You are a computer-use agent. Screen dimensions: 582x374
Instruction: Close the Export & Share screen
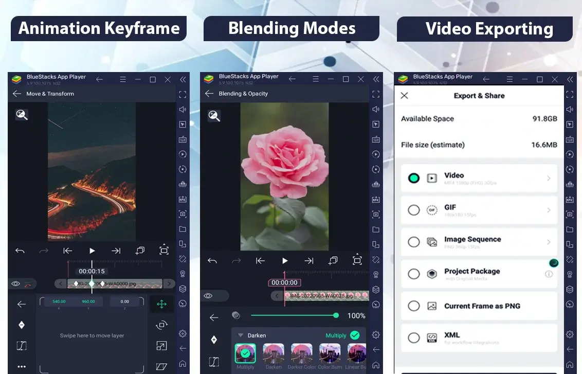(x=405, y=96)
